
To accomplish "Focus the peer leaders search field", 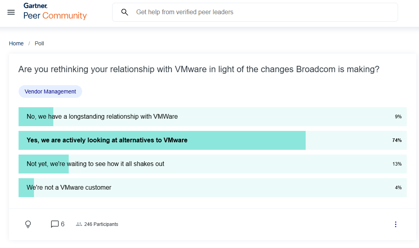I will click(255, 12).
